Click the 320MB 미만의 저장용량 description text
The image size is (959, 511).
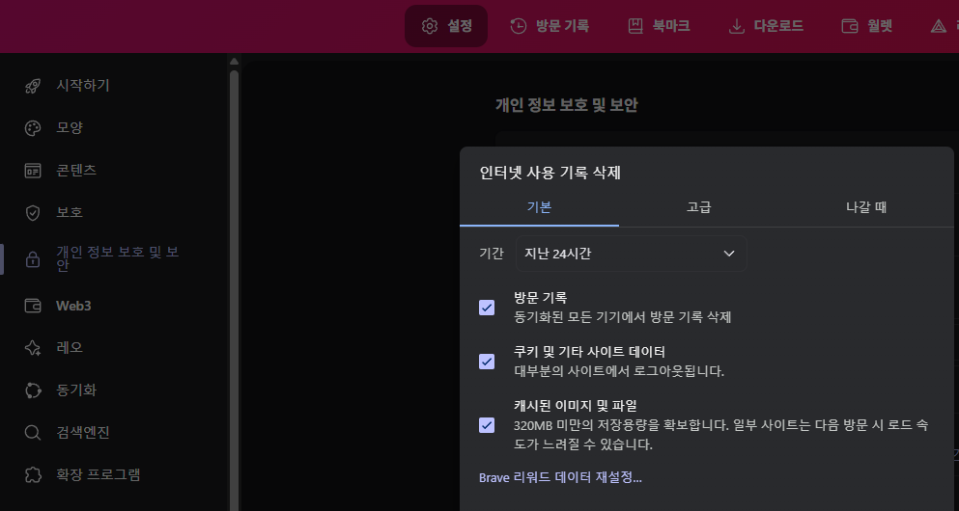click(721, 435)
